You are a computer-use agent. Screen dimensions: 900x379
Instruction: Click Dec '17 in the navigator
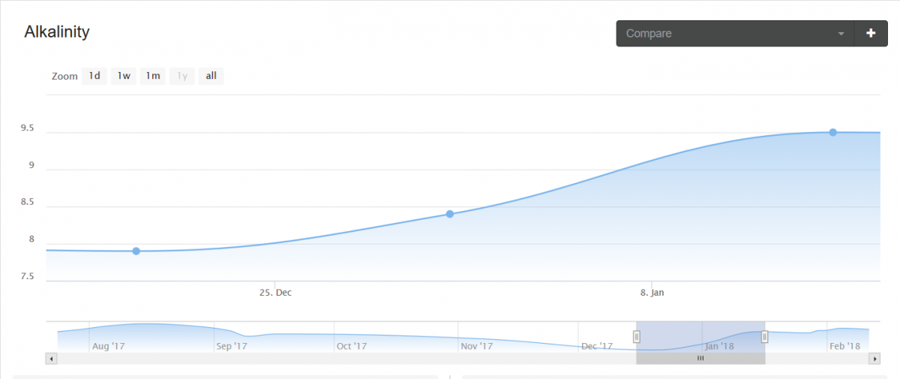pos(597,346)
